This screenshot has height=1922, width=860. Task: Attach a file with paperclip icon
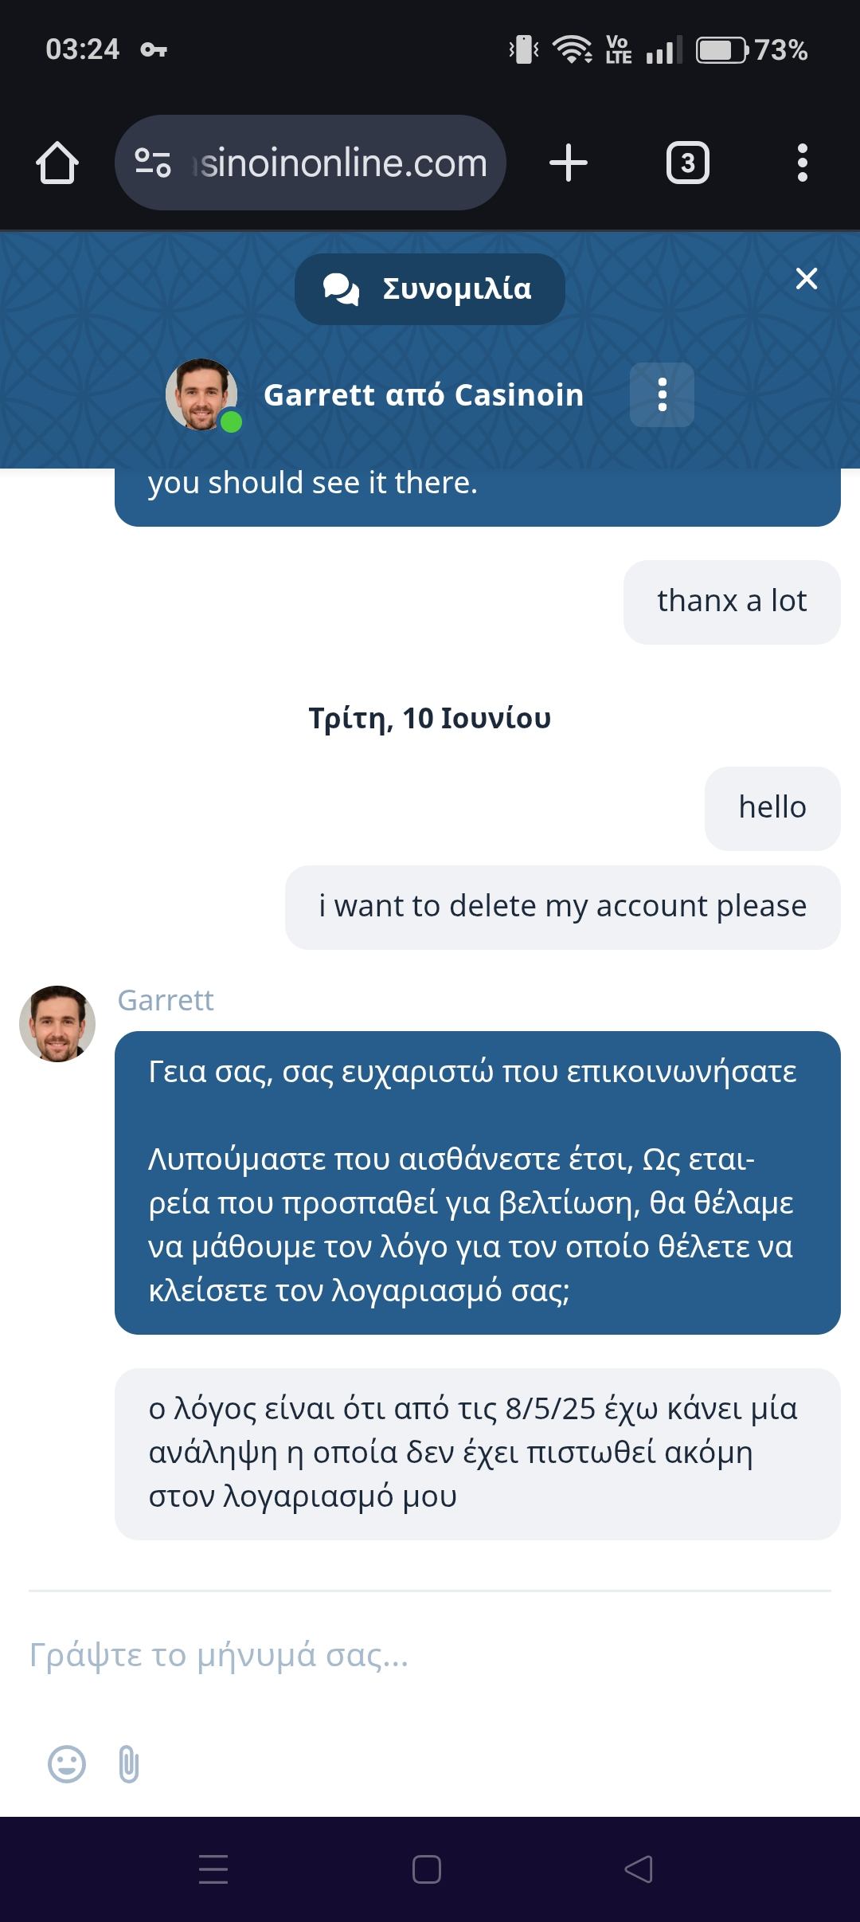coord(128,1763)
